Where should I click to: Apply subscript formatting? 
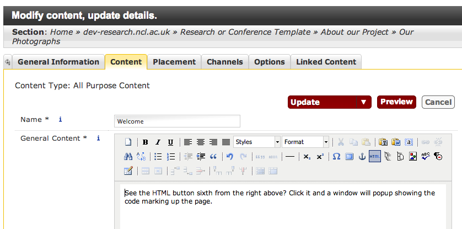(x=307, y=157)
